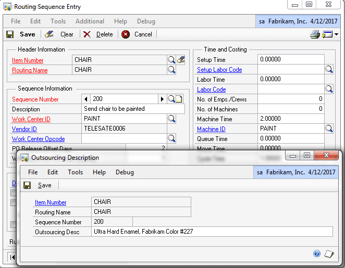345x268 pixels.
Task: Click Routing Sequence Entry title bar app icon
Action: [7, 7]
